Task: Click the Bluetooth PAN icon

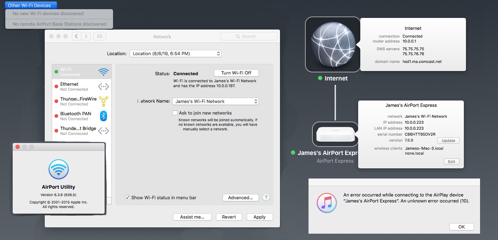Action: [x=104, y=116]
